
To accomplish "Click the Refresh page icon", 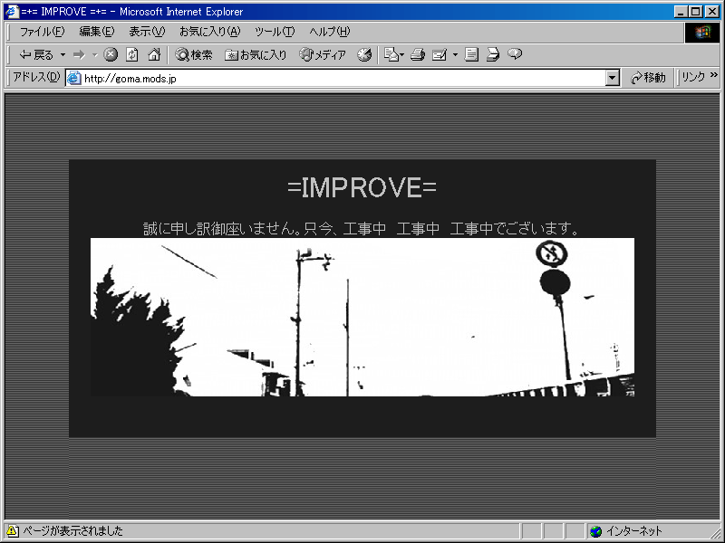I will (132, 55).
